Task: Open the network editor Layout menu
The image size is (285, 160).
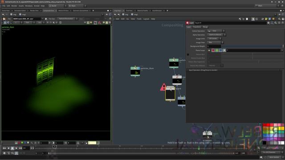Action: tap(146, 19)
